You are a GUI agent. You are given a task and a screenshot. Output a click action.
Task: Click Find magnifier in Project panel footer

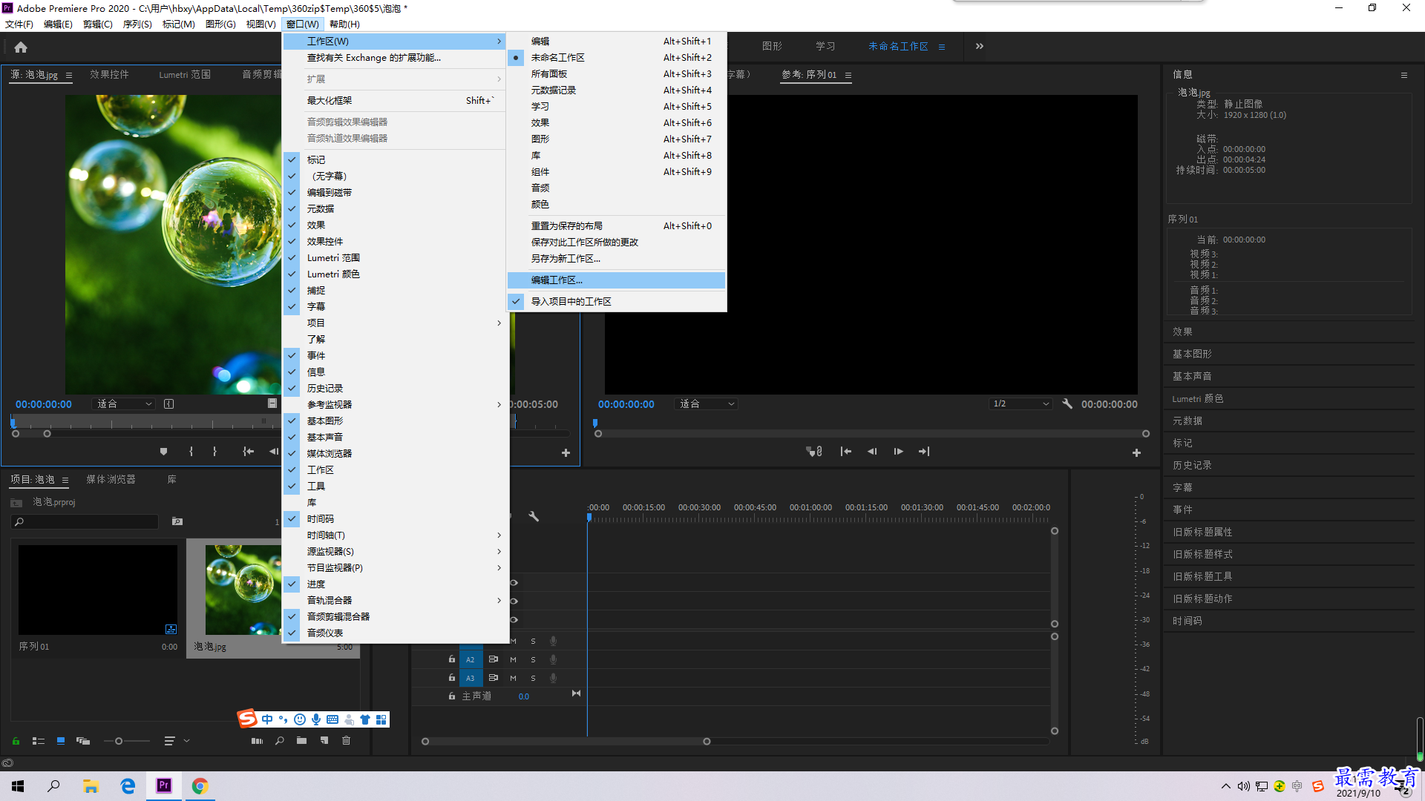pyautogui.click(x=280, y=741)
